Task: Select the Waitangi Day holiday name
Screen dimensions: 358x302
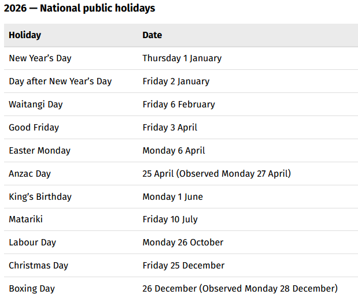Action: (x=36, y=105)
